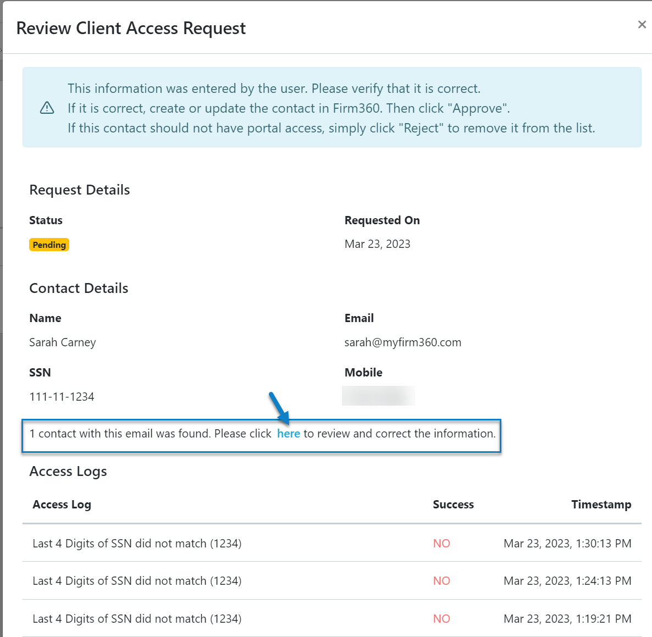Screen dimensions: 652x637
Task: Click the Contact Details section heading
Action: [x=79, y=288]
